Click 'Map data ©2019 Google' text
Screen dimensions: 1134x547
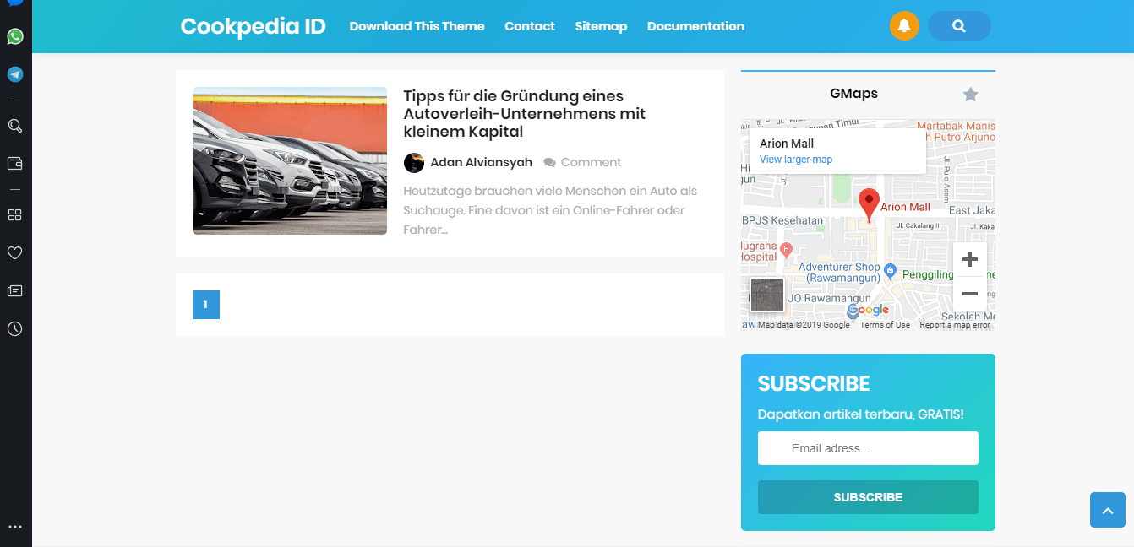[x=804, y=325]
